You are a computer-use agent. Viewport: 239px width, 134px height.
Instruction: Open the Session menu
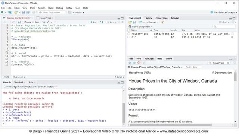41,8
